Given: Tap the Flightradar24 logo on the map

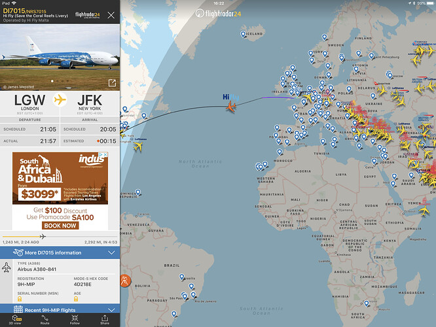Looking at the screenshot, I should (x=218, y=13).
